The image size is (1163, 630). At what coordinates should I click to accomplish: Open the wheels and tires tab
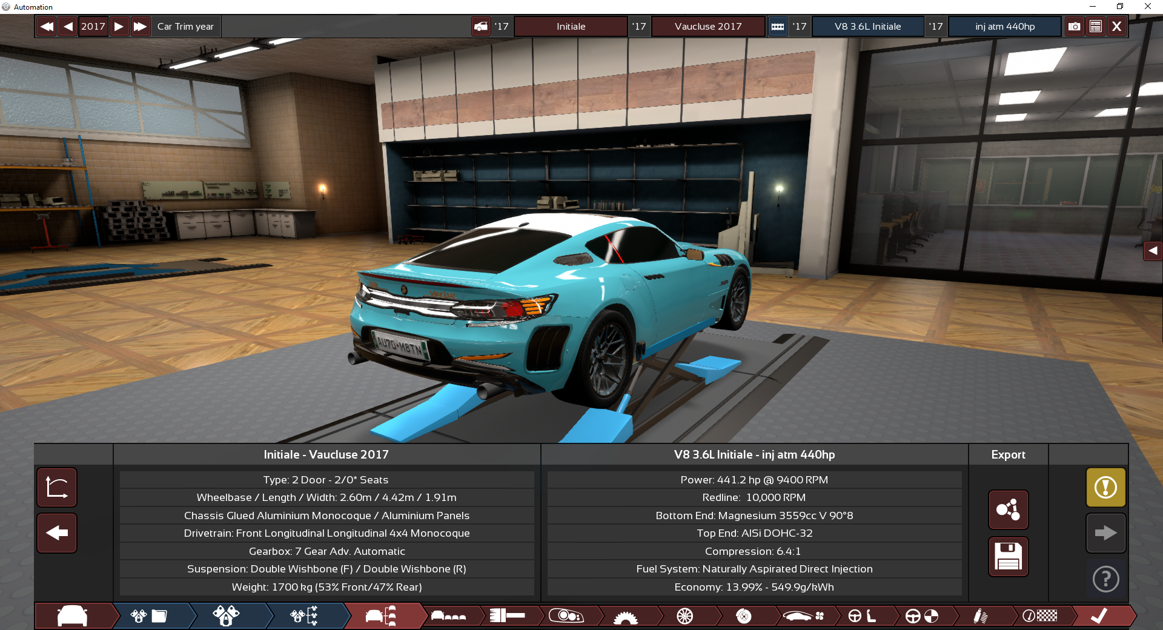click(x=685, y=616)
